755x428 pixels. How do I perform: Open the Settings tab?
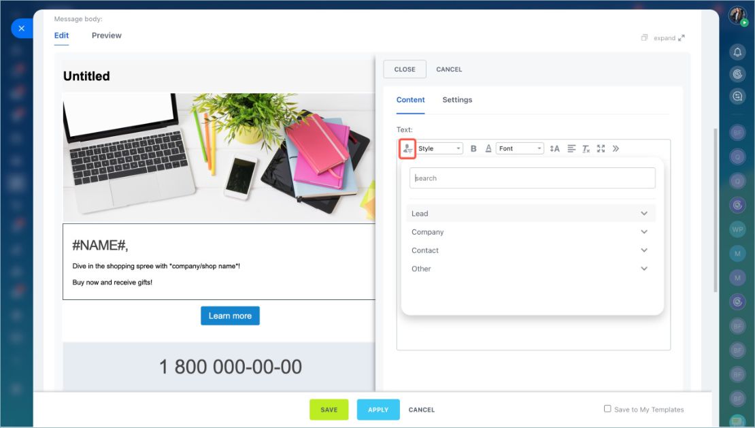click(x=458, y=99)
